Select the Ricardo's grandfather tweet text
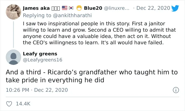 (x=92, y=76)
